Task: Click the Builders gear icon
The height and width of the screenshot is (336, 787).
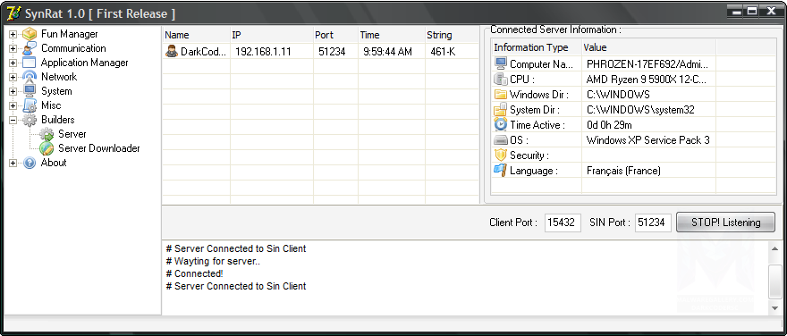Action: click(x=30, y=120)
